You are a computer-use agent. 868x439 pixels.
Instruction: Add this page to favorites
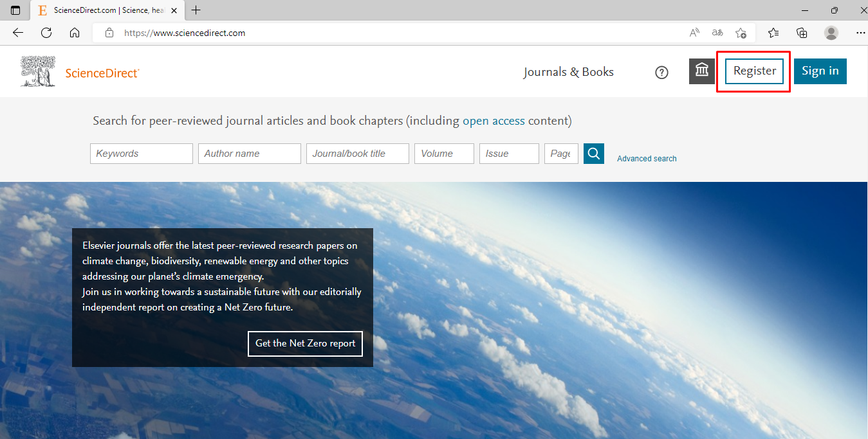point(741,33)
